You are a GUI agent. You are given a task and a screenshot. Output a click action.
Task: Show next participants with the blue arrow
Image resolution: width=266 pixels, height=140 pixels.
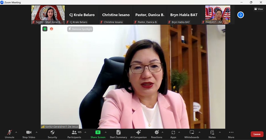(x=241, y=15)
